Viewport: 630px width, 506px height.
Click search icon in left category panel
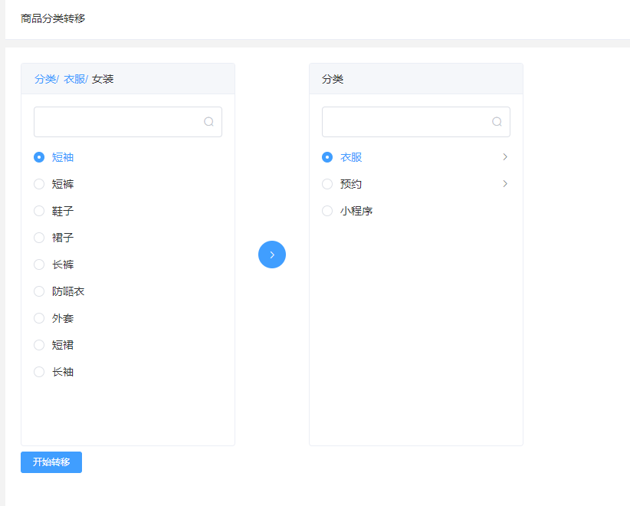[208, 122]
